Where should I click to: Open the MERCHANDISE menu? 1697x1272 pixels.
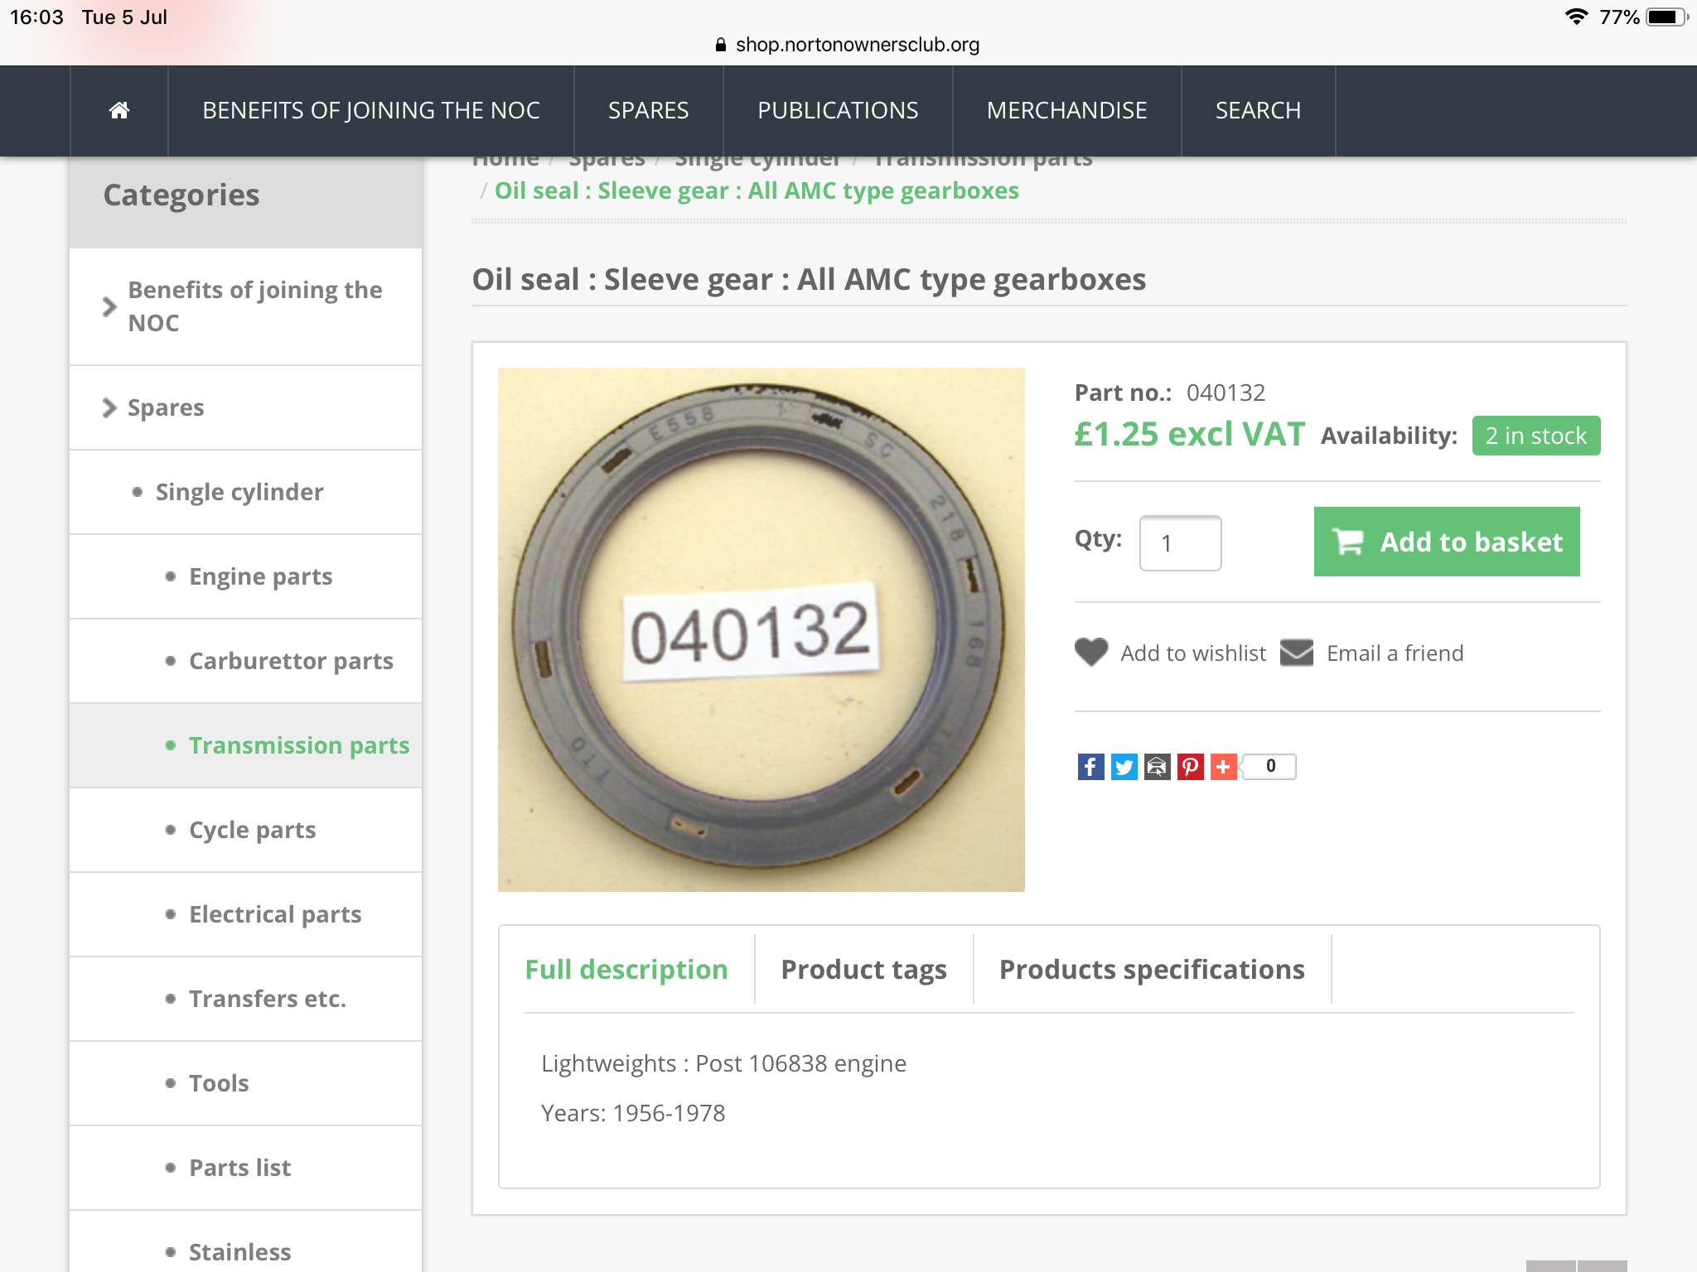coord(1066,110)
